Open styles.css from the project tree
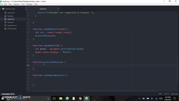 coord(10,22)
